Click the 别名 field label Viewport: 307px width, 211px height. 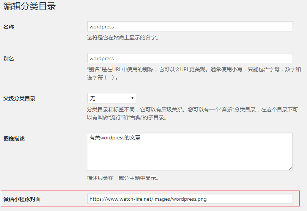(x=9, y=59)
